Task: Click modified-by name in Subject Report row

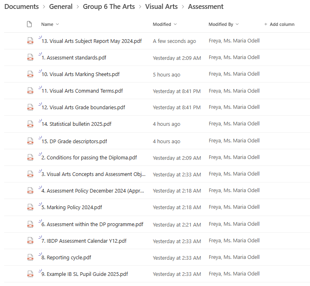Action: [x=234, y=41]
